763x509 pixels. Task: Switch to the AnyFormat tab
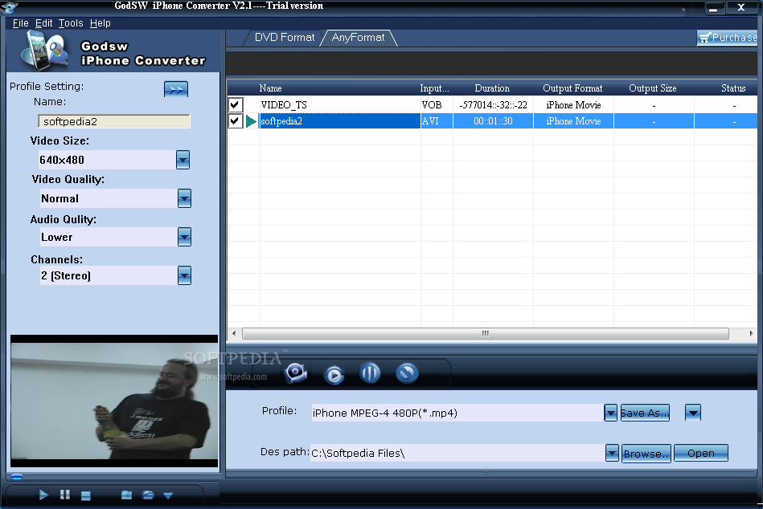[358, 38]
